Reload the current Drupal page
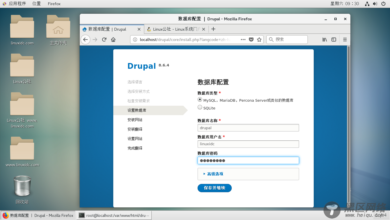This screenshot has width=390, height=220. (104, 40)
